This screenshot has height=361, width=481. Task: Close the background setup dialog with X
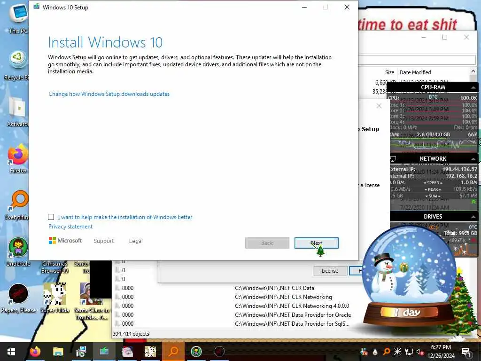click(379, 106)
